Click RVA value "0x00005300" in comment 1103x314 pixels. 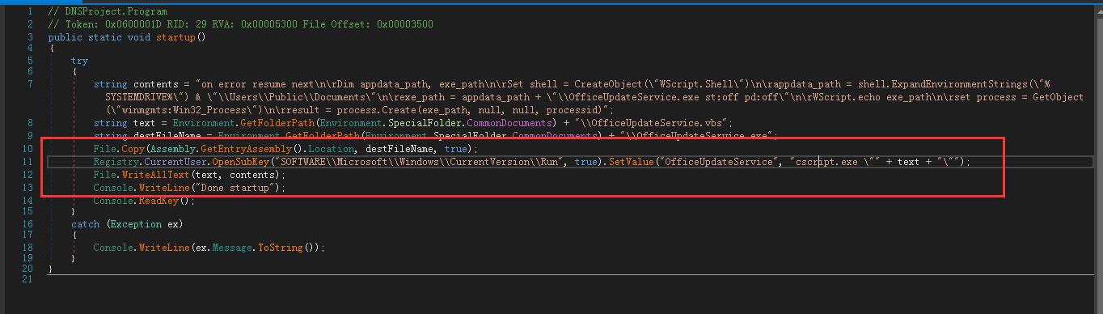coord(268,24)
